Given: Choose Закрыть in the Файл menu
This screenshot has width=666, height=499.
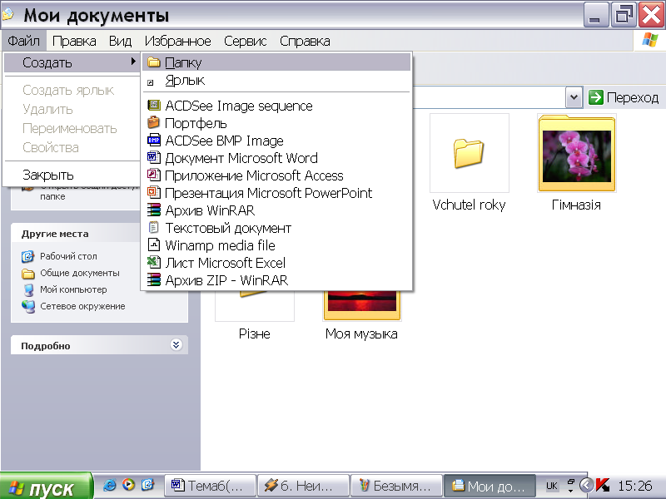Looking at the screenshot, I should [72, 175].
